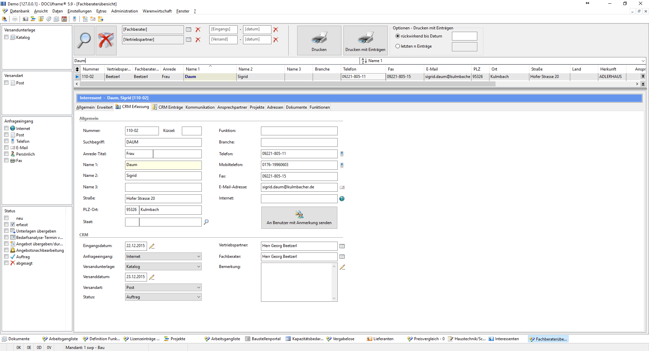Toggle Fax checkbox under Anfrageeingang
This screenshot has width=649, height=351.
click(x=6, y=160)
